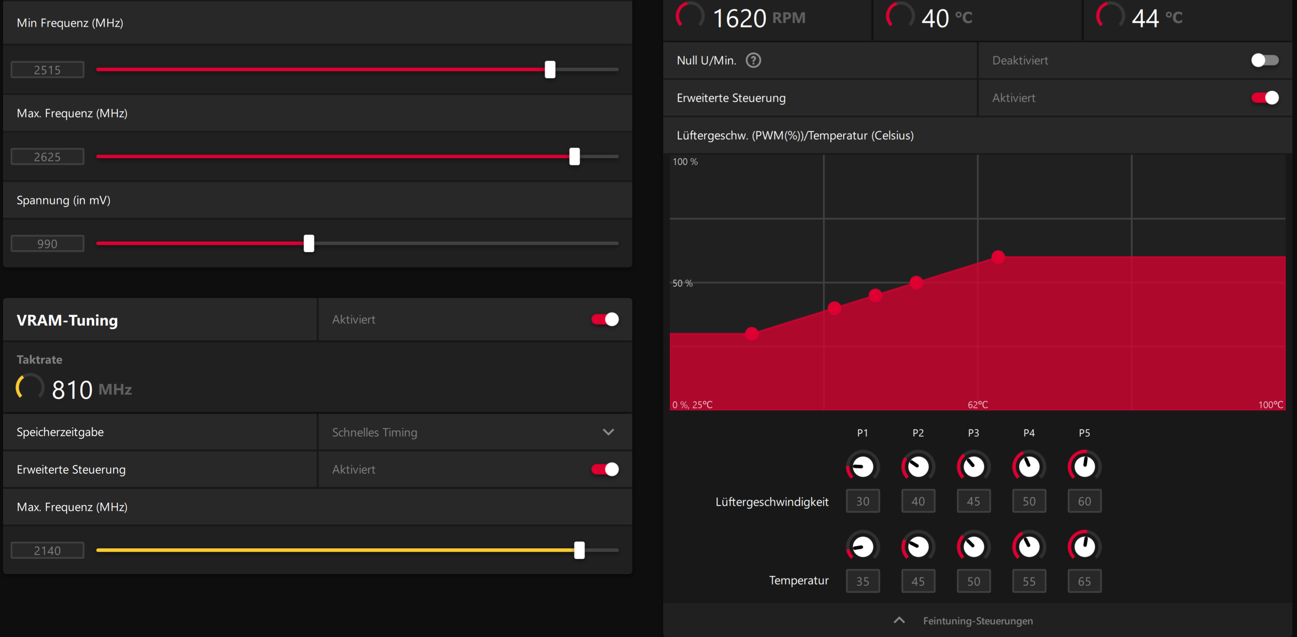Enable the Null U/Min. toggle

[x=1264, y=60]
